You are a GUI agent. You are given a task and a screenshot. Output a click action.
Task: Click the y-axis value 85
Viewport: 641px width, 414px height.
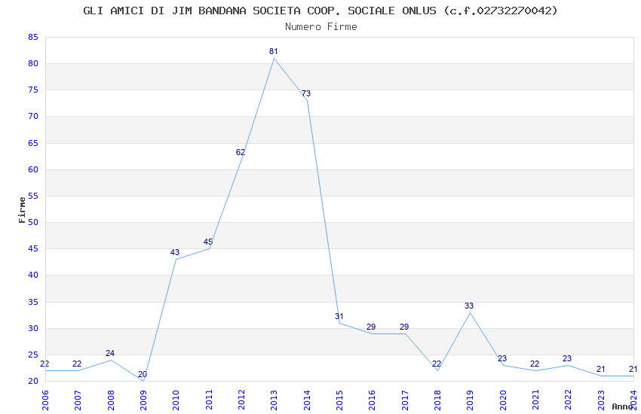[33, 37]
